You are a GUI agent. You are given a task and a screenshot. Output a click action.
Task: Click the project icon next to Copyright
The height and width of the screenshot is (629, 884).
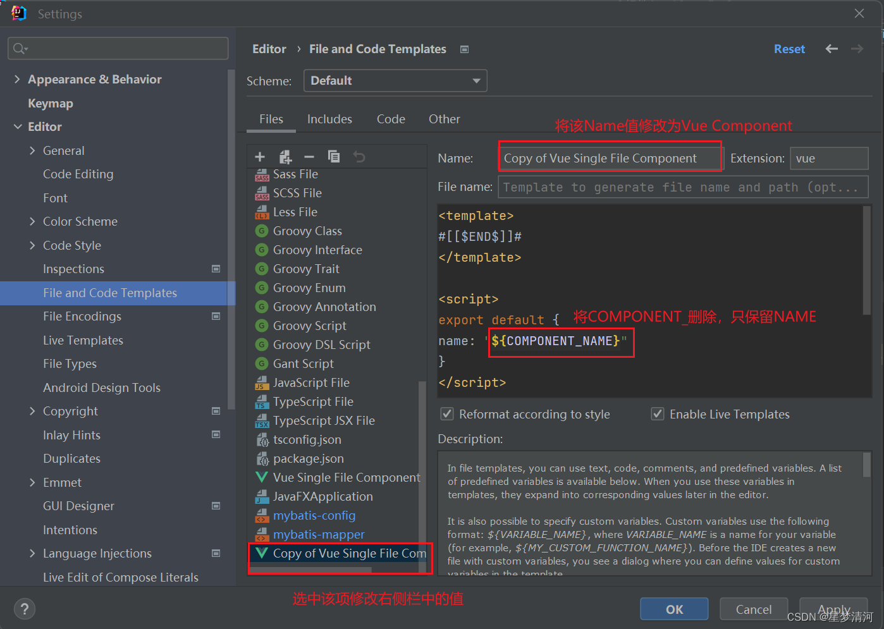[x=216, y=411]
